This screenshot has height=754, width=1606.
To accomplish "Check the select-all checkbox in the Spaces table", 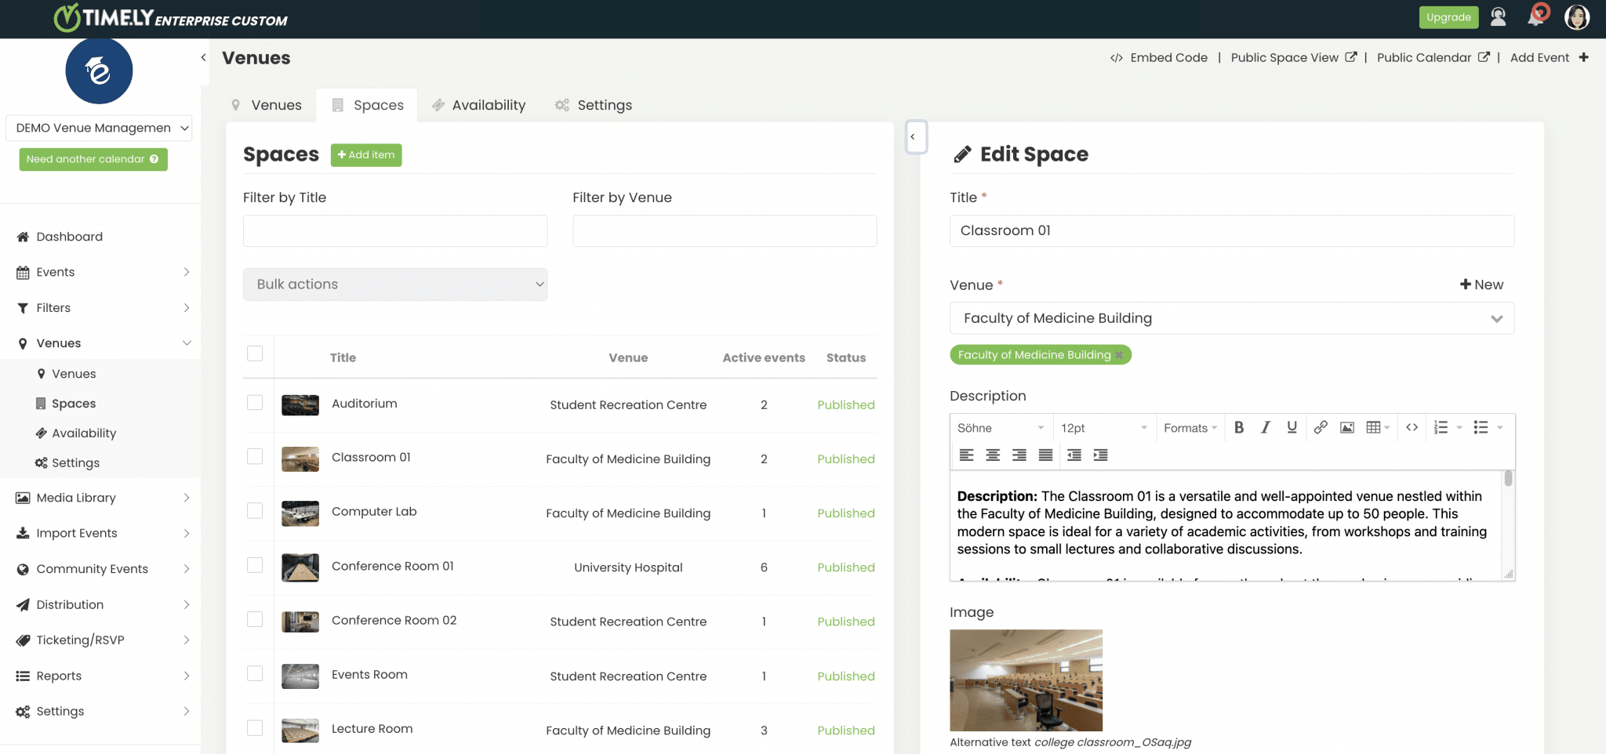I will [254, 353].
